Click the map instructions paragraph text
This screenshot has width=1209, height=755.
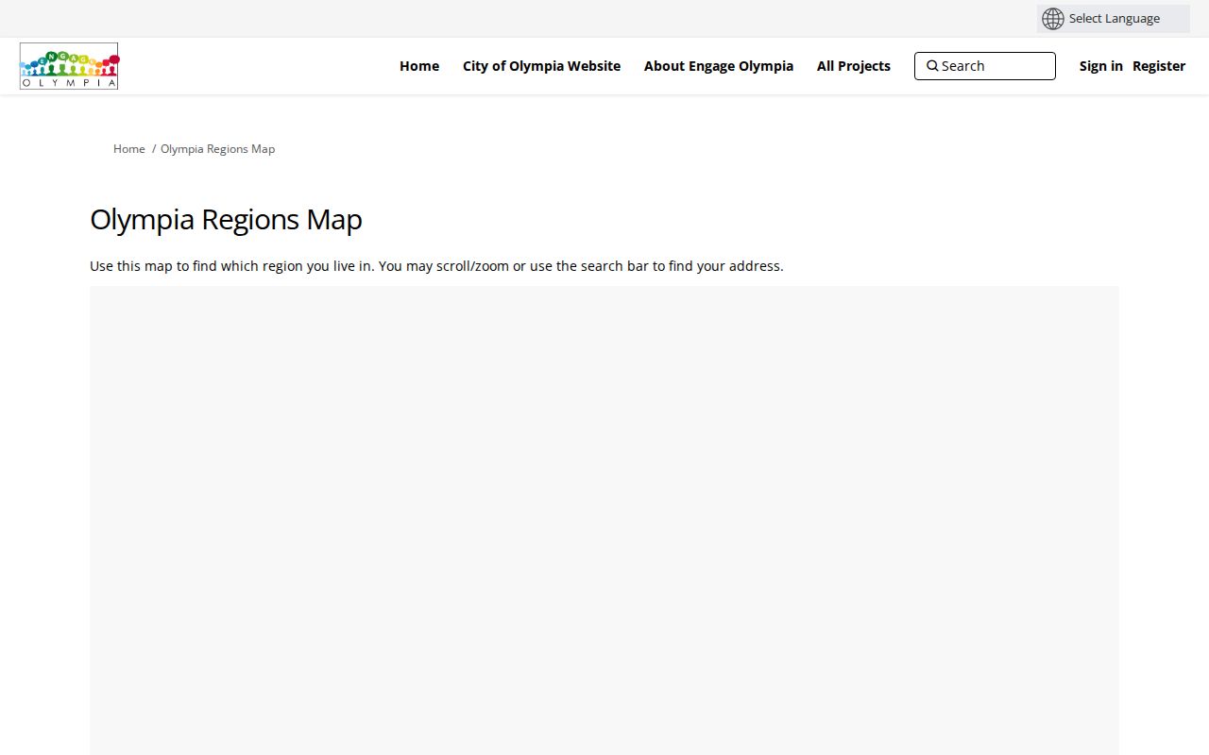pos(436,266)
